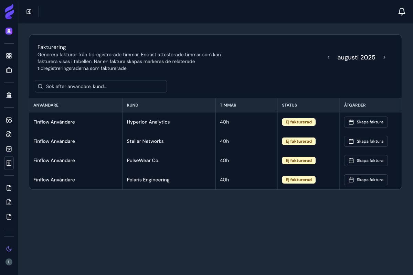The image size is (413, 275).
Task: Toggle the Finflow logo sidebar button
Action: click(x=9, y=11)
